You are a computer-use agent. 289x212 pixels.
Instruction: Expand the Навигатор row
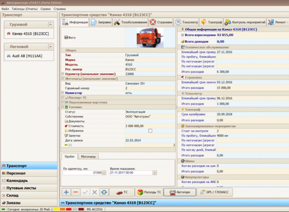63,93
